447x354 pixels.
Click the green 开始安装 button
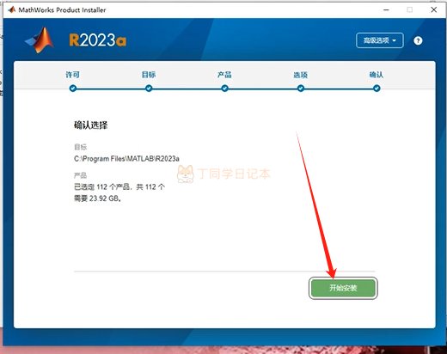pyautogui.click(x=343, y=288)
